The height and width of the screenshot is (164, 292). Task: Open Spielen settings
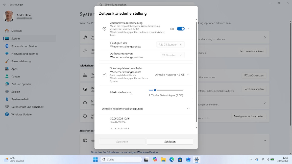[x=29, y=92]
